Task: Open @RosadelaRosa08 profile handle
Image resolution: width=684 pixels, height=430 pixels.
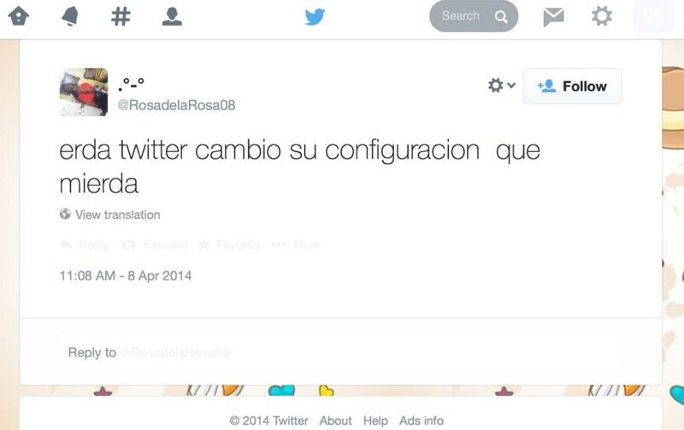Action: click(176, 105)
